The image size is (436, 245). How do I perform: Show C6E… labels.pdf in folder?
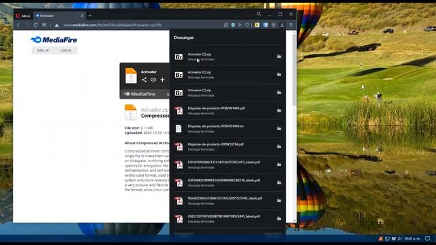[279, 218]
